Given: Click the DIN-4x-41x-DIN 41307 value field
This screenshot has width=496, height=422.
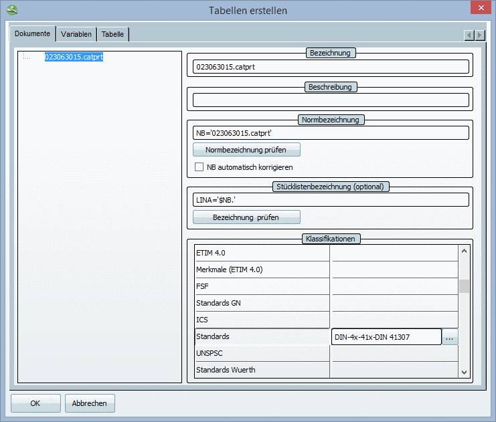Looking at the screenshot, I should click(x=386, y=337).
